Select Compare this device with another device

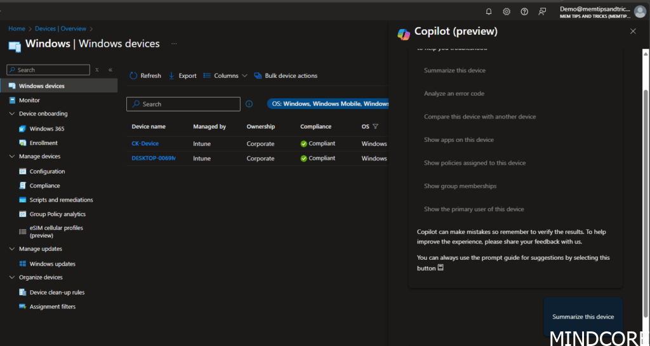tap(480, 117)
